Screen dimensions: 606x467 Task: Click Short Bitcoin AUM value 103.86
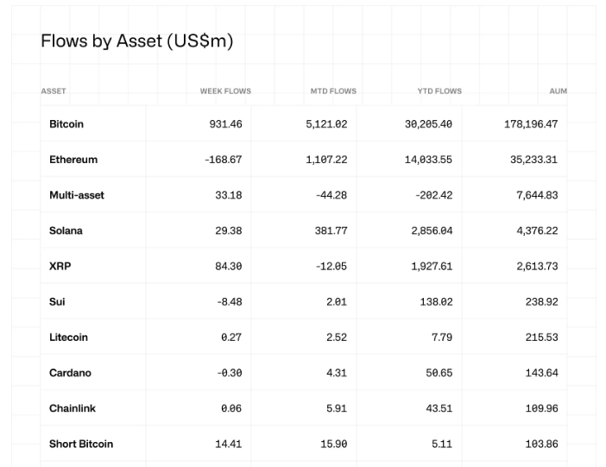pyautogui.click(x=542, y=445)
